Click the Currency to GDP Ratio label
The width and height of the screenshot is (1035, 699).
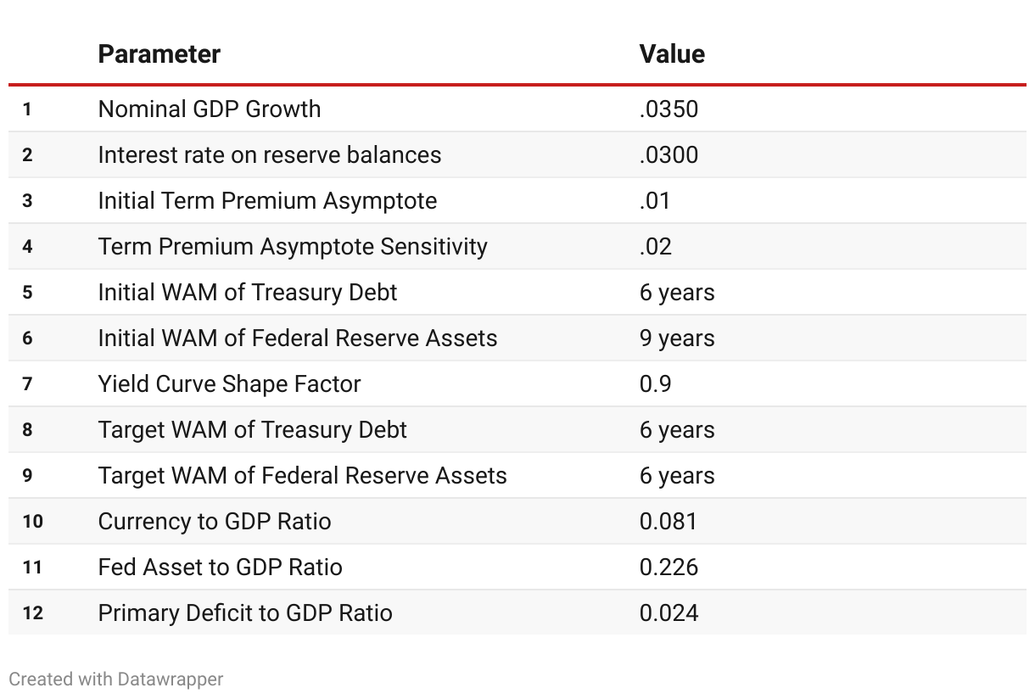tap(215, 522)
